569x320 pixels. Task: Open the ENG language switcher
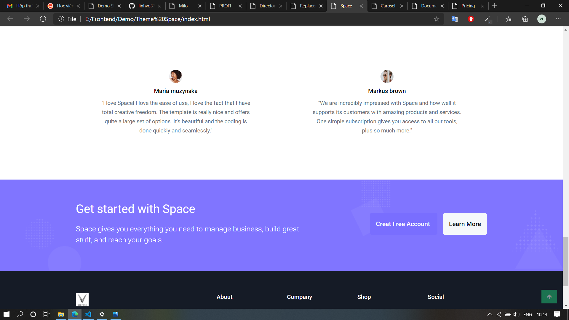pos(528,314)
